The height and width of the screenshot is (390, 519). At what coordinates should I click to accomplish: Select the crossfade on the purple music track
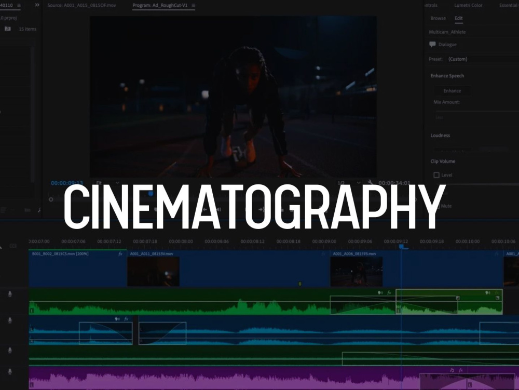tap(468, 381)
